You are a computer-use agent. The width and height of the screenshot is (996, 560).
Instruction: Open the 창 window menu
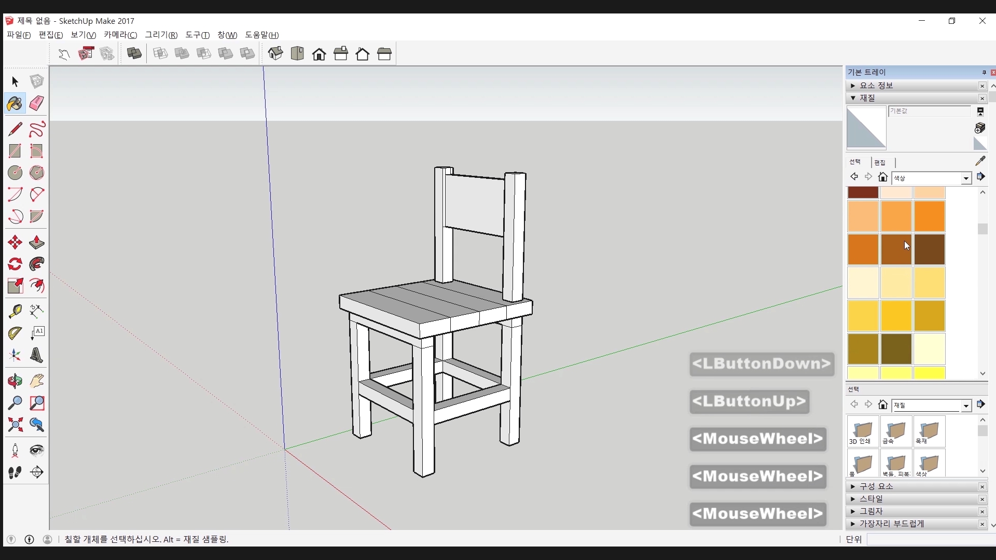(x=227, y=35)
